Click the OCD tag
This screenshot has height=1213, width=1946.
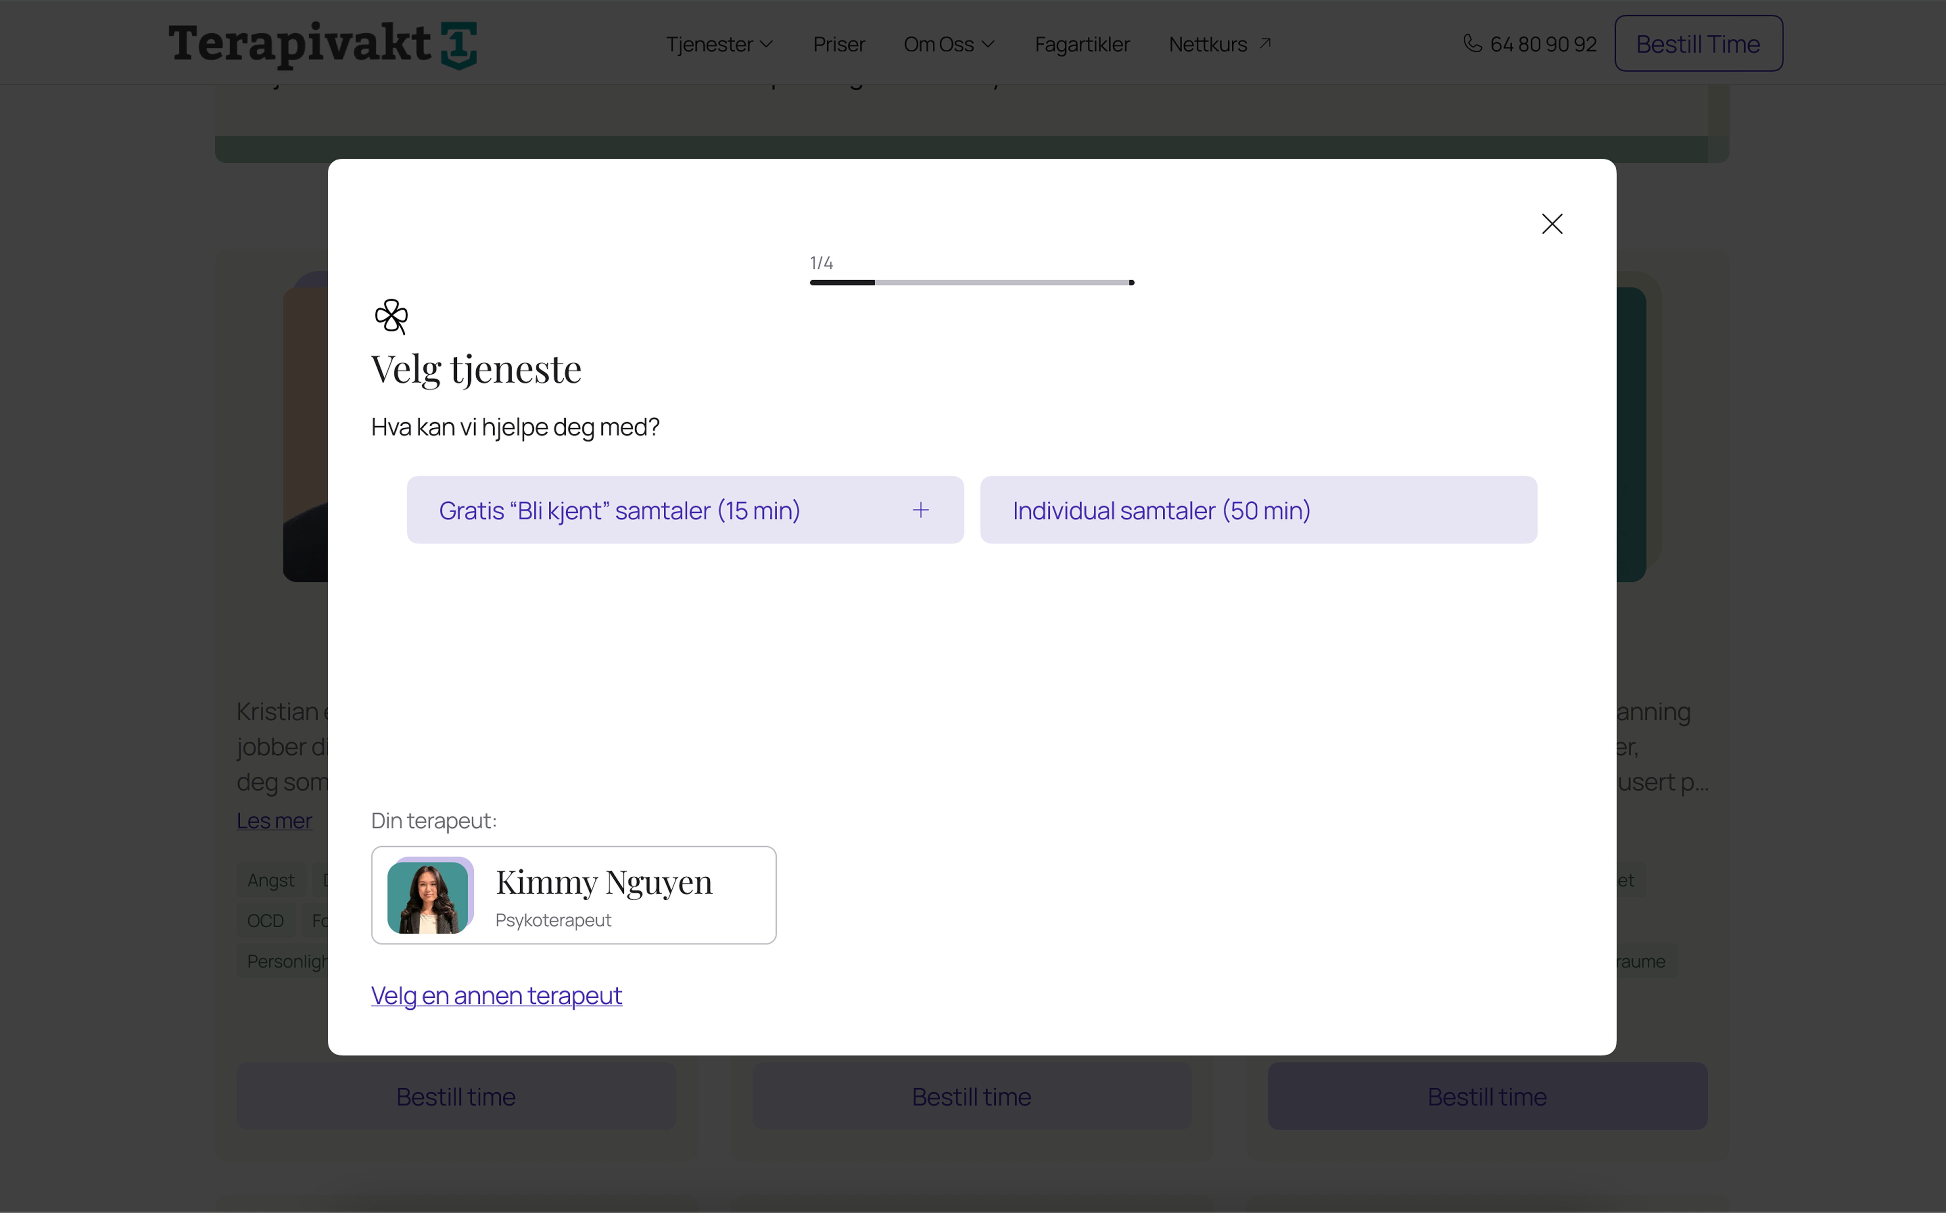pyautogui.click(x=265, y=920)
